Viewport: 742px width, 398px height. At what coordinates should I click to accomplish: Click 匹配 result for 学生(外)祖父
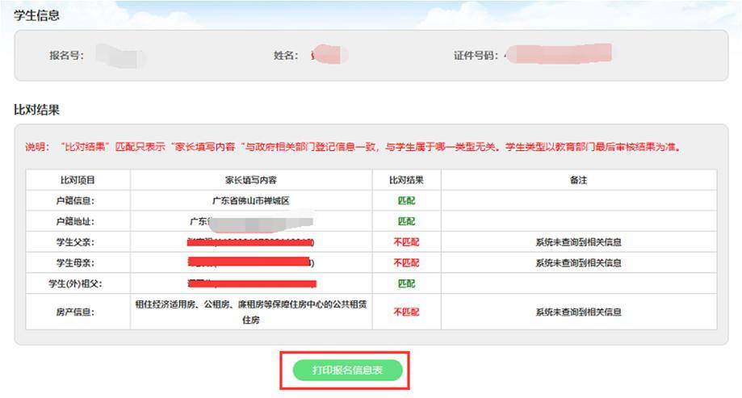point(406,284)
